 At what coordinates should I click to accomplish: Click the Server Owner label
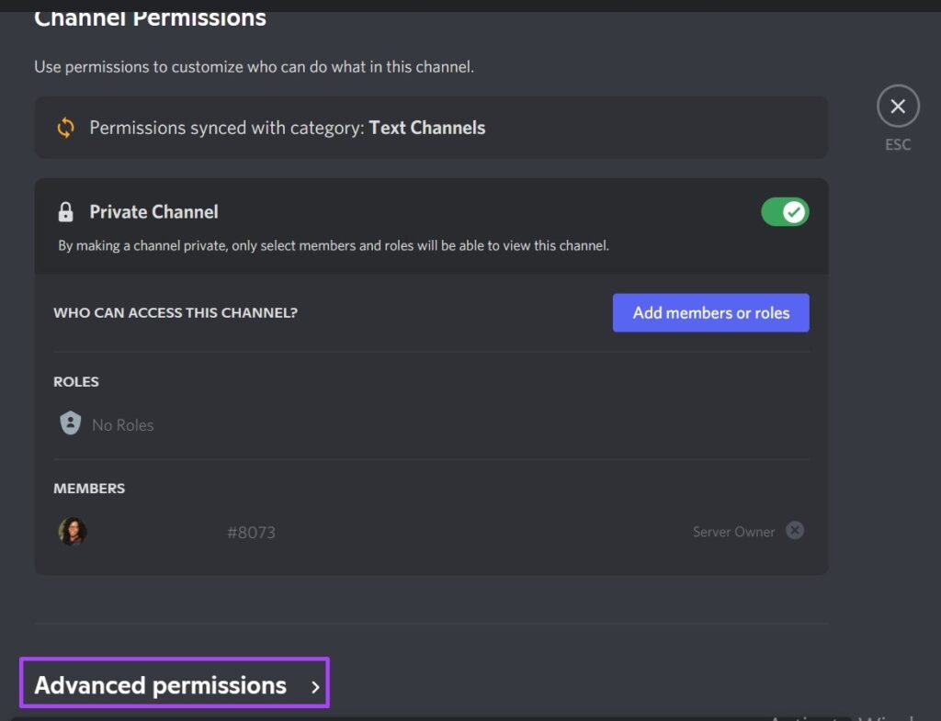pos(733,532)
